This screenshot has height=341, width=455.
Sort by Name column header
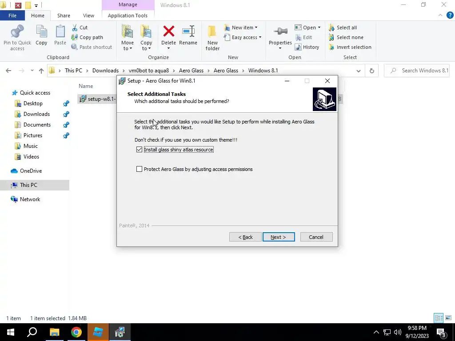click(86, 86)
